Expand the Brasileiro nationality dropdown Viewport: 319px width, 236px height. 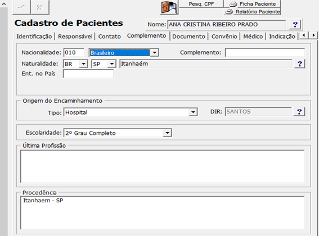(154, 53)
